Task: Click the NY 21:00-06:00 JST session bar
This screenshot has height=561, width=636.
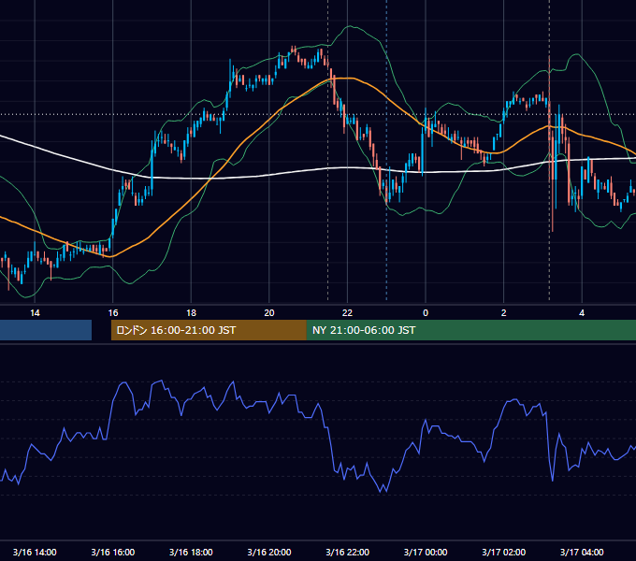Action: coord(471,330)
